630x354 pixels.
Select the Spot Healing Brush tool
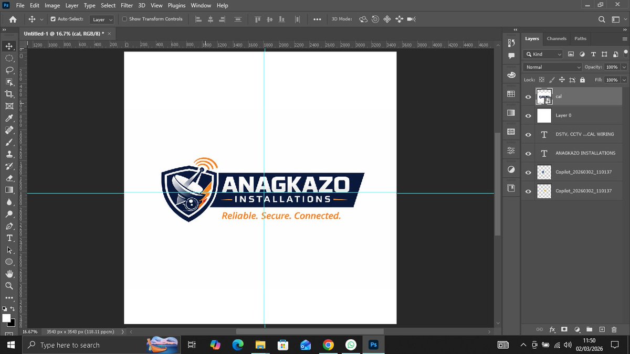pos(9,130)
